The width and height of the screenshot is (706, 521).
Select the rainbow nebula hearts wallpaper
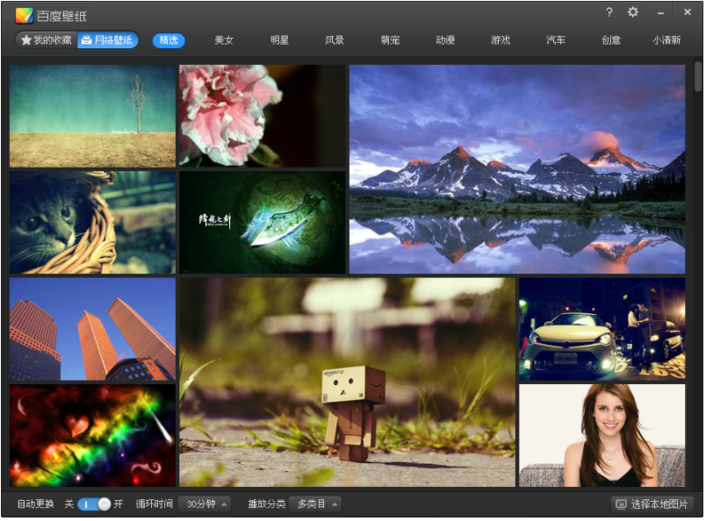[x=93, y=435]
